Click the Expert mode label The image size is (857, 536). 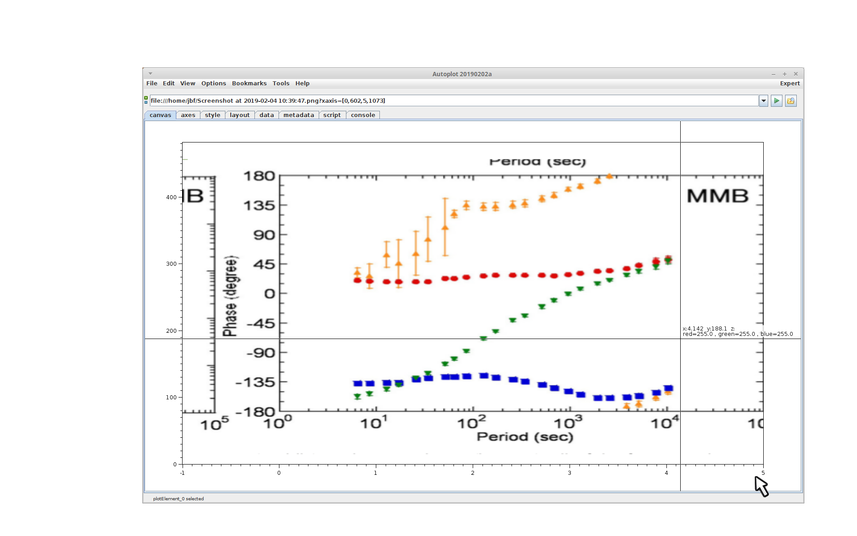pyautogui.click(x=790, y=84)
